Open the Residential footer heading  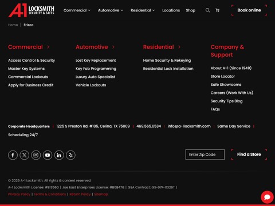(159, 47)
